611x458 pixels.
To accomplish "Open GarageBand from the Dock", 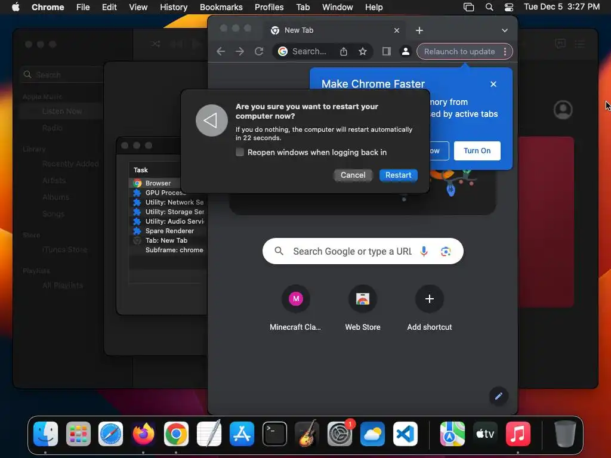I will click(307, 434).
